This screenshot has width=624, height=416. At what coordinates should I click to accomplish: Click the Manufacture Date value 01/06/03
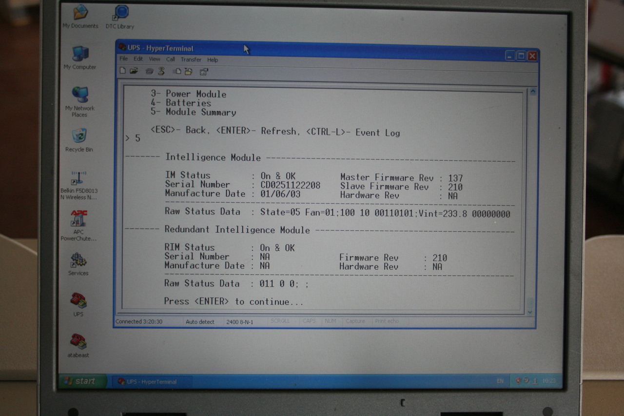coord(281,194)
